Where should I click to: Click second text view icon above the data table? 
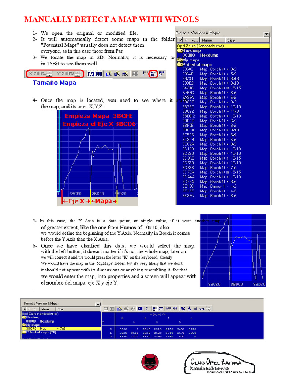[112, 309]
